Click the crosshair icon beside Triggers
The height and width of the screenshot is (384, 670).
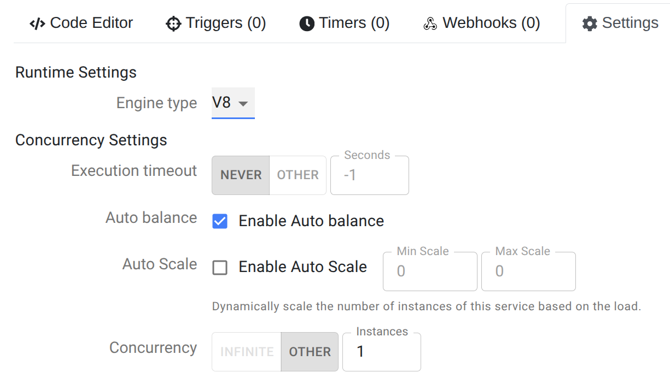point(173,24)
